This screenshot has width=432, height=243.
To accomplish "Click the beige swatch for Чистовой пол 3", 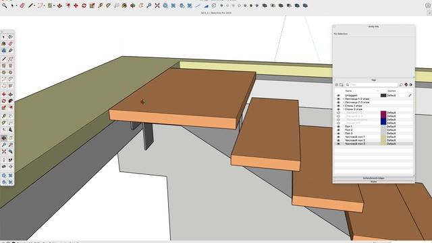I will tap(383, 144).
